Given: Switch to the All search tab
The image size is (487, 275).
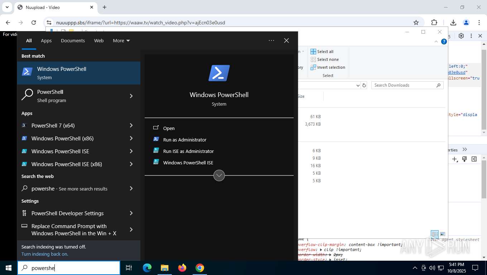Looking at the screenshot, I should (29, 40).
